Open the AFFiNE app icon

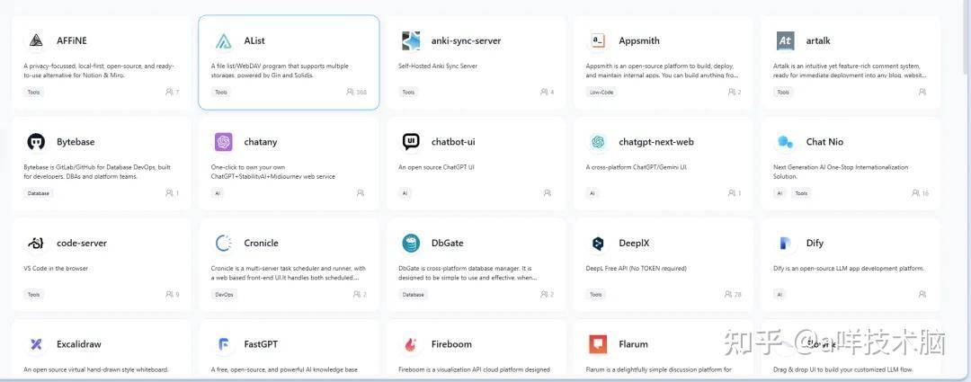point(36,40)
